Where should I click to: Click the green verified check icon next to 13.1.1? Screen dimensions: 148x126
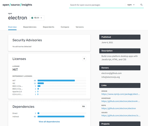32,18
